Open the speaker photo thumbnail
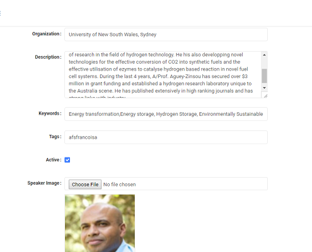Viewport: 312px width, 252px height. pyautogui.click(x=100, y=223)
